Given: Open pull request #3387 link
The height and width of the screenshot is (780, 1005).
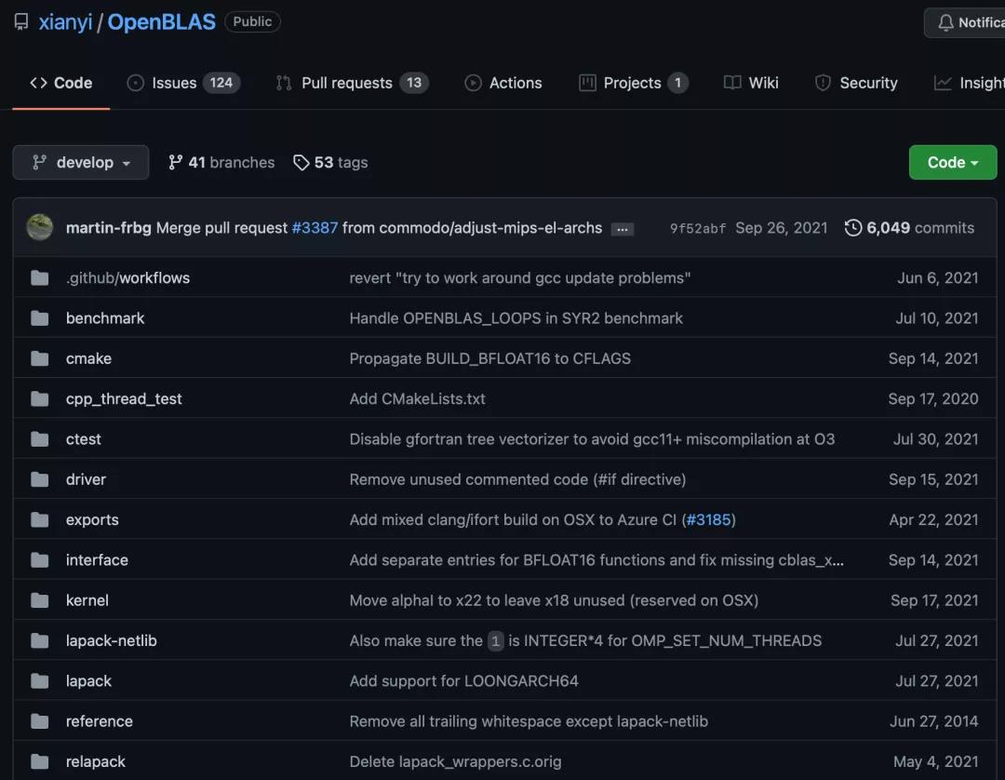Looking at the screenshot, I should (x=315, y=228).
